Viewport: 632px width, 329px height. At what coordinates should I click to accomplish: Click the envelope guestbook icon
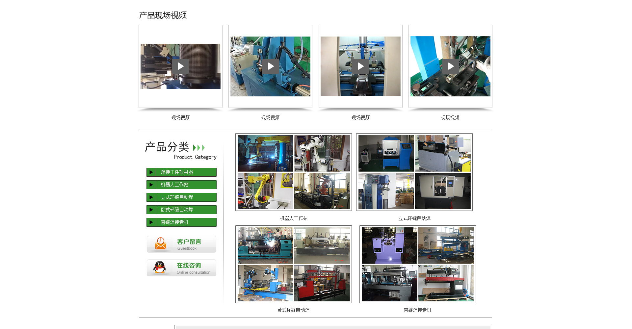coord(161,244)
